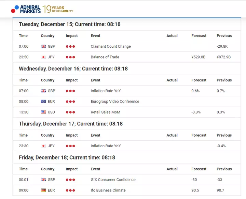Click the Balance of Trade event
Screen dimensions: 246x199
(105, 57)
